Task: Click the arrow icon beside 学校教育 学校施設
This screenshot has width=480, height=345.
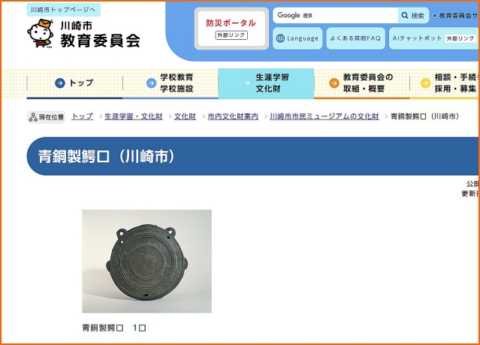Action: (x=150, y=83)
